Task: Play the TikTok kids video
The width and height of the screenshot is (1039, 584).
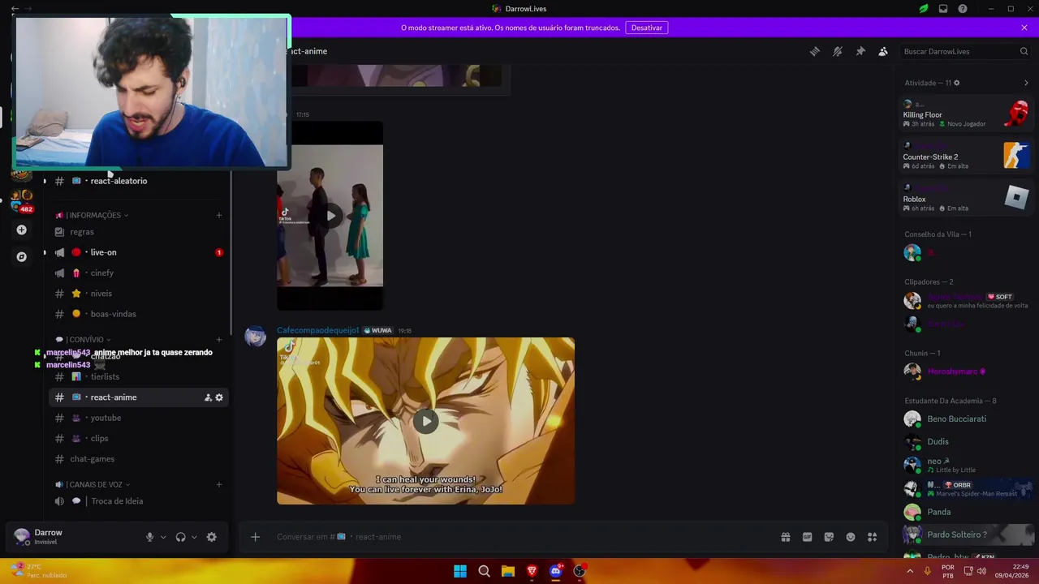Action: tap(330, 216)
